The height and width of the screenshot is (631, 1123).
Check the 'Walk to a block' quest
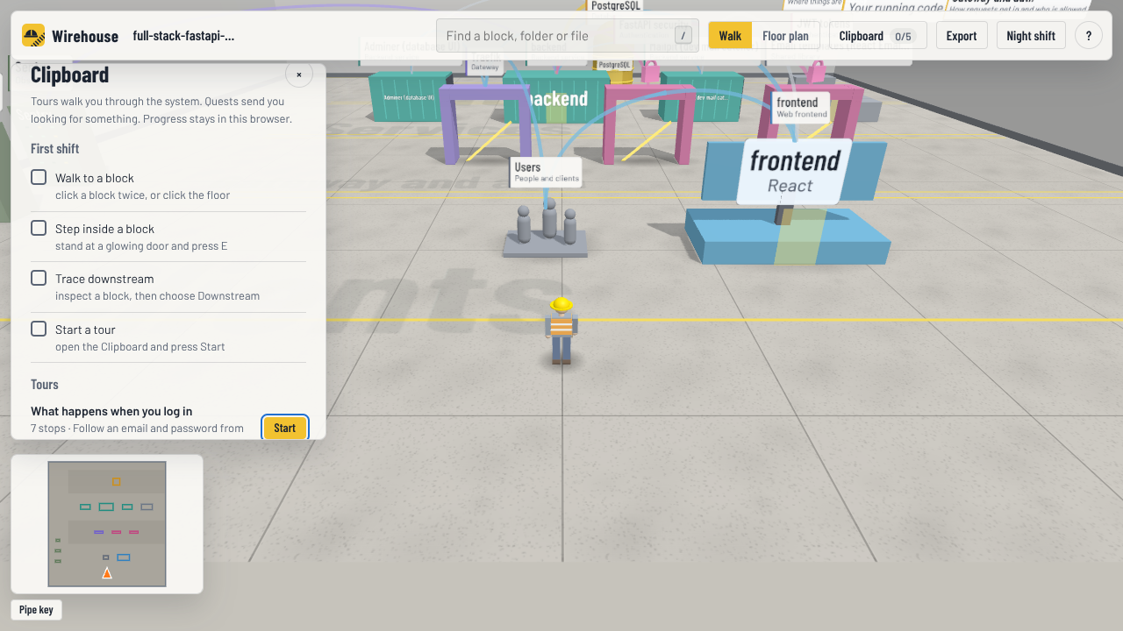(x=39, y=177)
